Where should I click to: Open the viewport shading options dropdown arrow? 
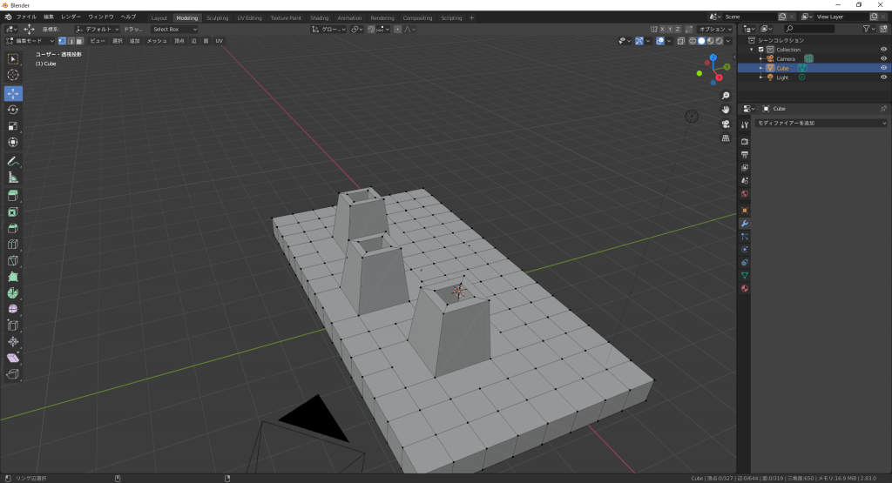(x=728, y=41)
